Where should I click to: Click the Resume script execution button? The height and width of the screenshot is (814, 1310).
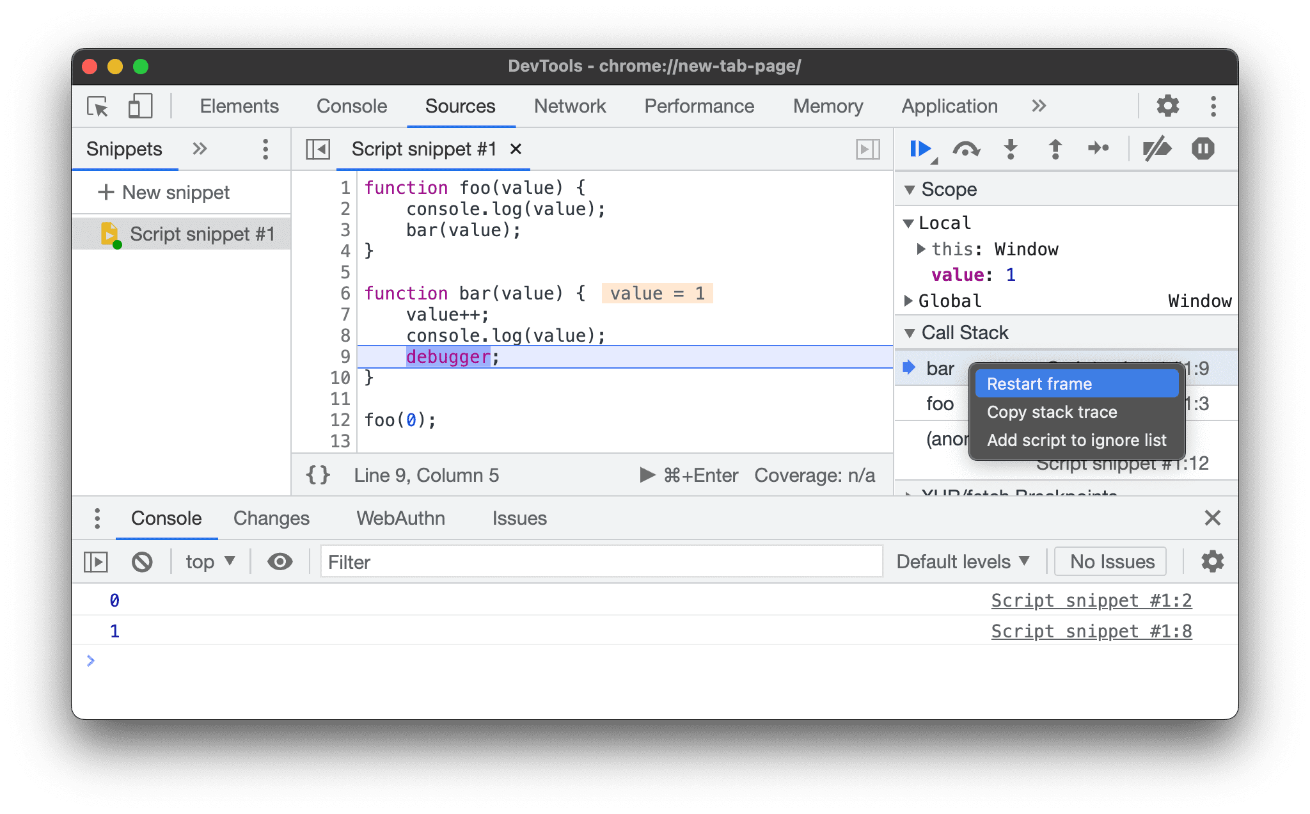coord(919,149)
